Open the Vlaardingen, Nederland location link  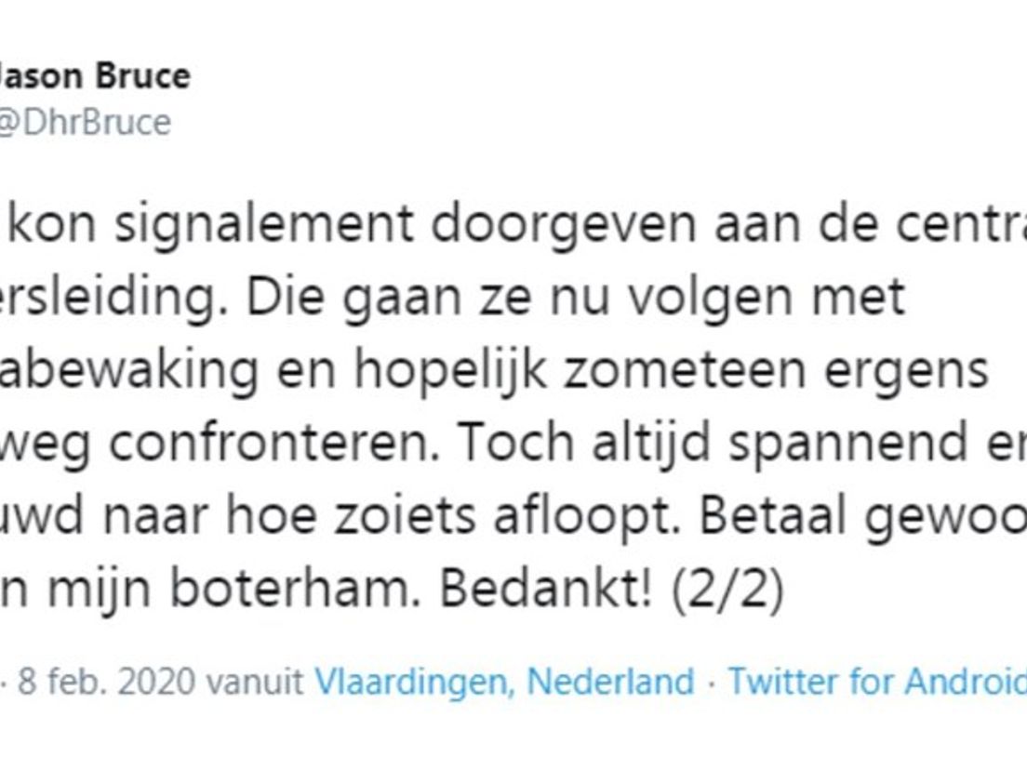(x=504, y=682)
